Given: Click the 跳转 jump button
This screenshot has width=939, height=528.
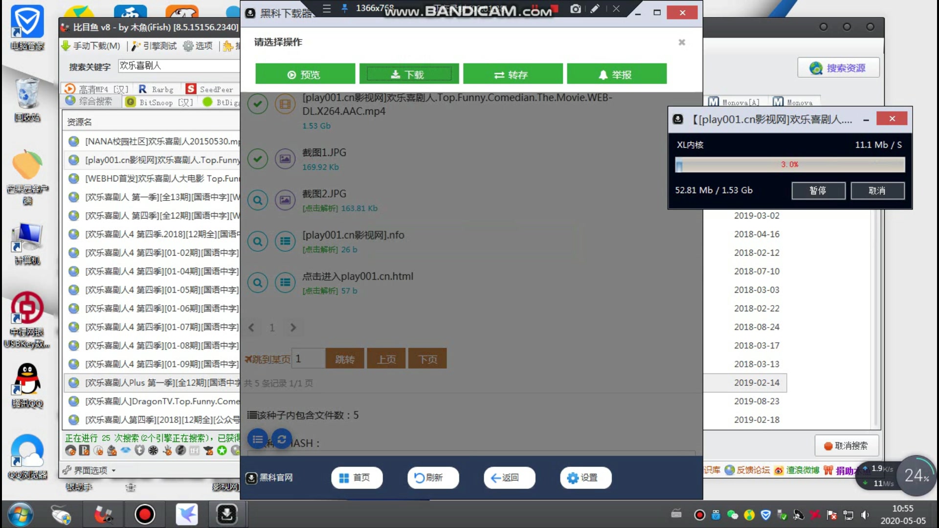Looking at the screenshot, I should tap(345, 359).
